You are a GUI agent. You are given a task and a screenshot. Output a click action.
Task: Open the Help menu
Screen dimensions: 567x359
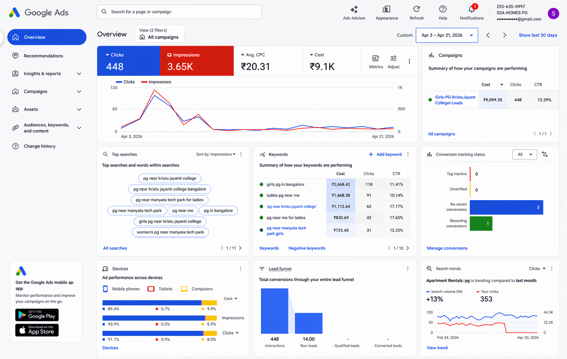click(x=443, y=13)
